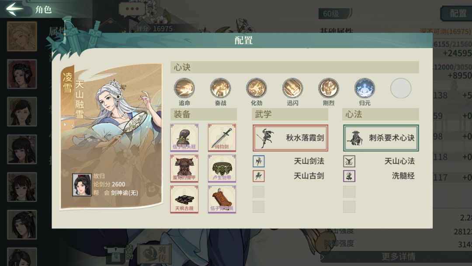Select the 刚烈 heart skill icon

pyautogui.click(x=328, y=88)
